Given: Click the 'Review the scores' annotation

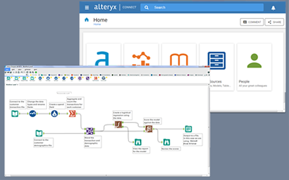Looking at the screenshot, I should [171, 149].
